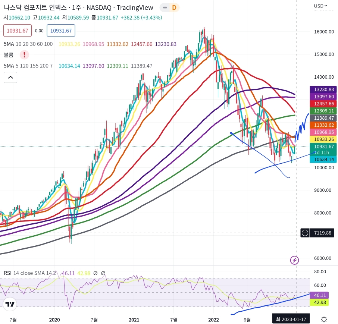
Task: Click the RSI 46.11 value label on axis
Action: click(319, 295)
